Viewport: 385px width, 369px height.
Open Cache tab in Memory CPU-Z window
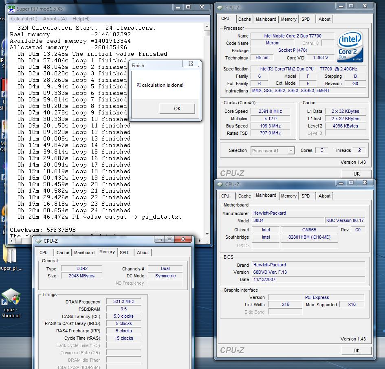[x=63, y=253]
